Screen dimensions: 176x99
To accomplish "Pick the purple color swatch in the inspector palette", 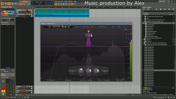I will click(13, 12).
